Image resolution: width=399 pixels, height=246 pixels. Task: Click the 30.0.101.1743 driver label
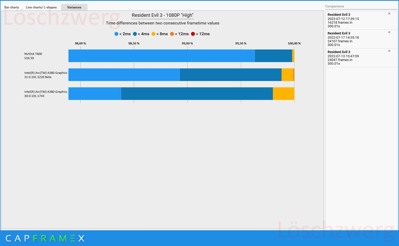tap(34, 96)
